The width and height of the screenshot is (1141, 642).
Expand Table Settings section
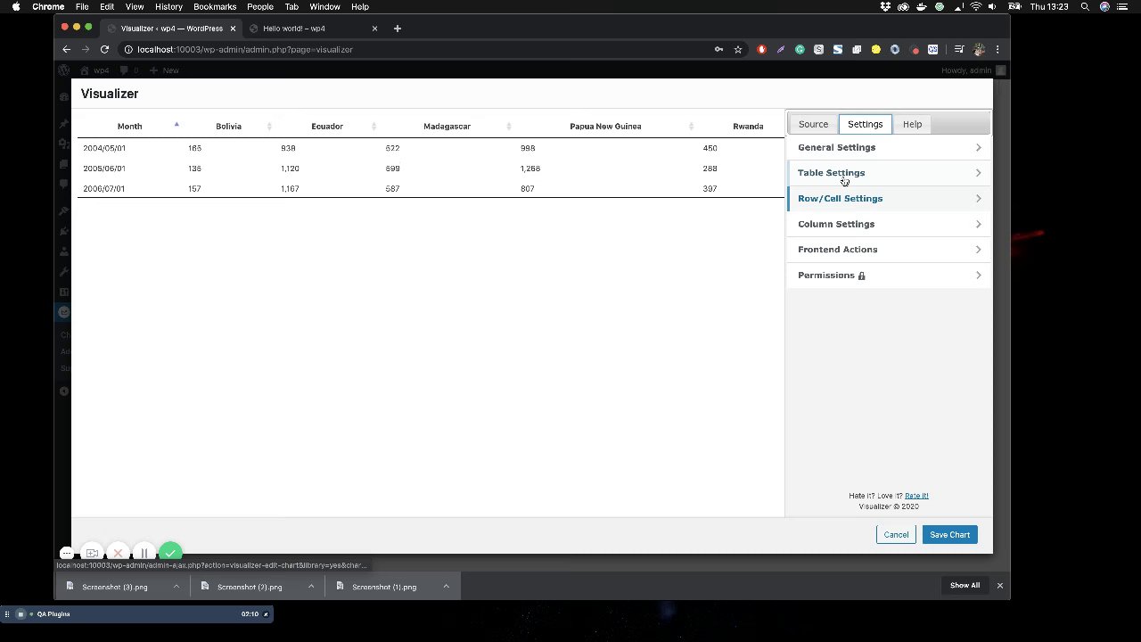(x=889, y=173)
